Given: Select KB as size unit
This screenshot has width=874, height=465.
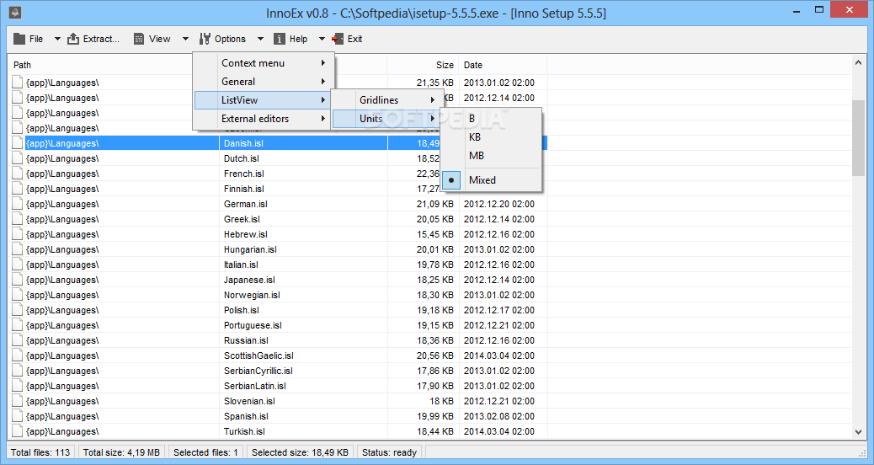Looking at the screenshot, I should [491, 137].
